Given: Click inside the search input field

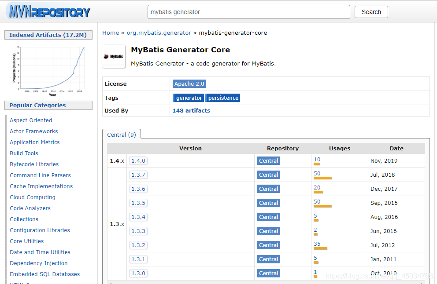Looking at the screenshot, I should [x=248, y=12].
